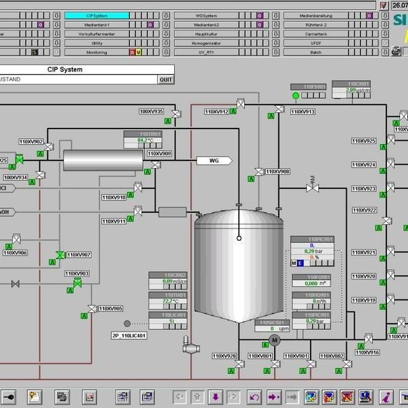
Task: Click the key login icon in bottom toolbar
Action: [x=10, y=396]
